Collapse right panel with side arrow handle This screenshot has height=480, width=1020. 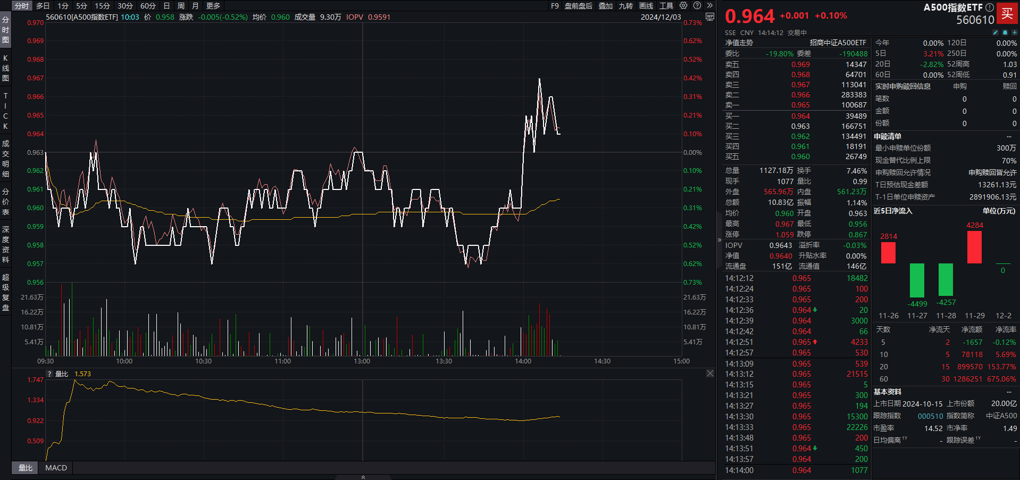(x=720, y=241)
